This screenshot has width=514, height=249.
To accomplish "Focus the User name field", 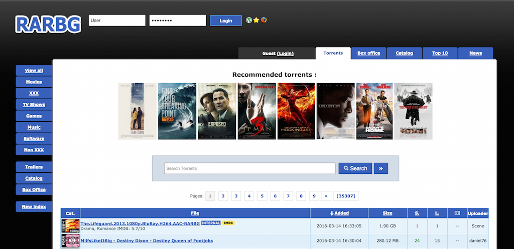I will pyautogui.click(x=117, y=20).
